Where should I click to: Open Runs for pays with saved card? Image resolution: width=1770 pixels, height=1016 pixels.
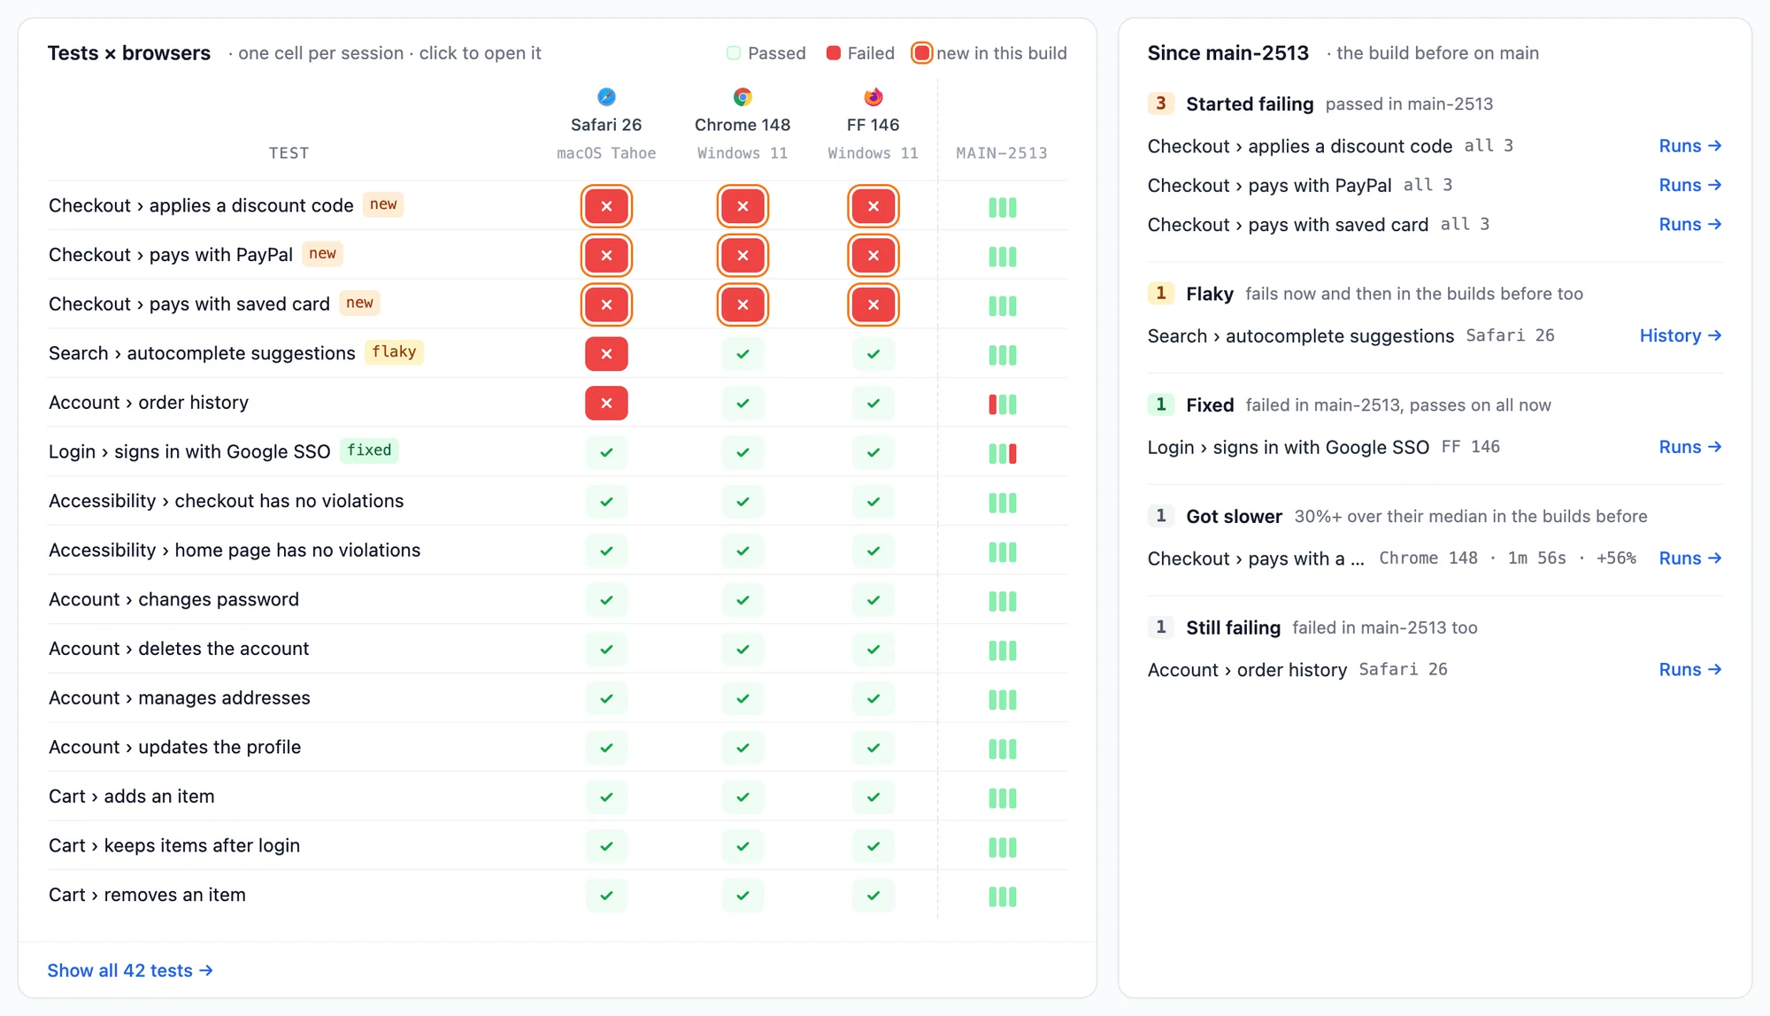click(1690, 225)
